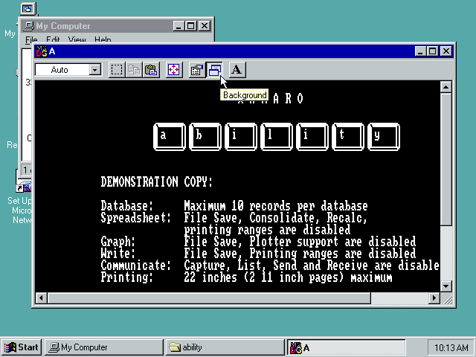Click the 'y' key box on splash screen
Screen dimensions: 476x357
point(384,137)
